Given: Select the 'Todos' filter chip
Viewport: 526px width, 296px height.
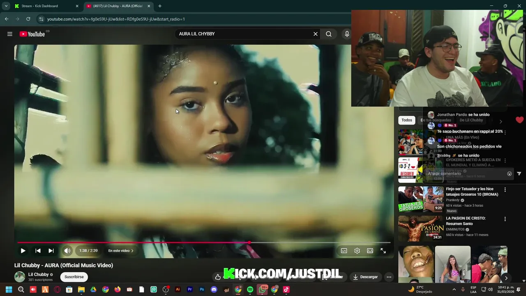Looking at the screenshot, I should [x=407, y=120].
